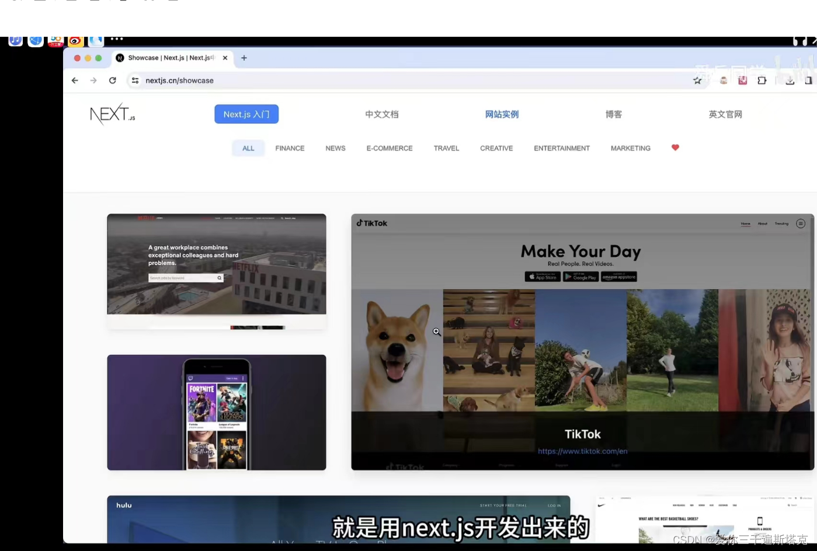Open the Netflix showcase thumbnail
This screenshot has width=817, height=551.
217,264
